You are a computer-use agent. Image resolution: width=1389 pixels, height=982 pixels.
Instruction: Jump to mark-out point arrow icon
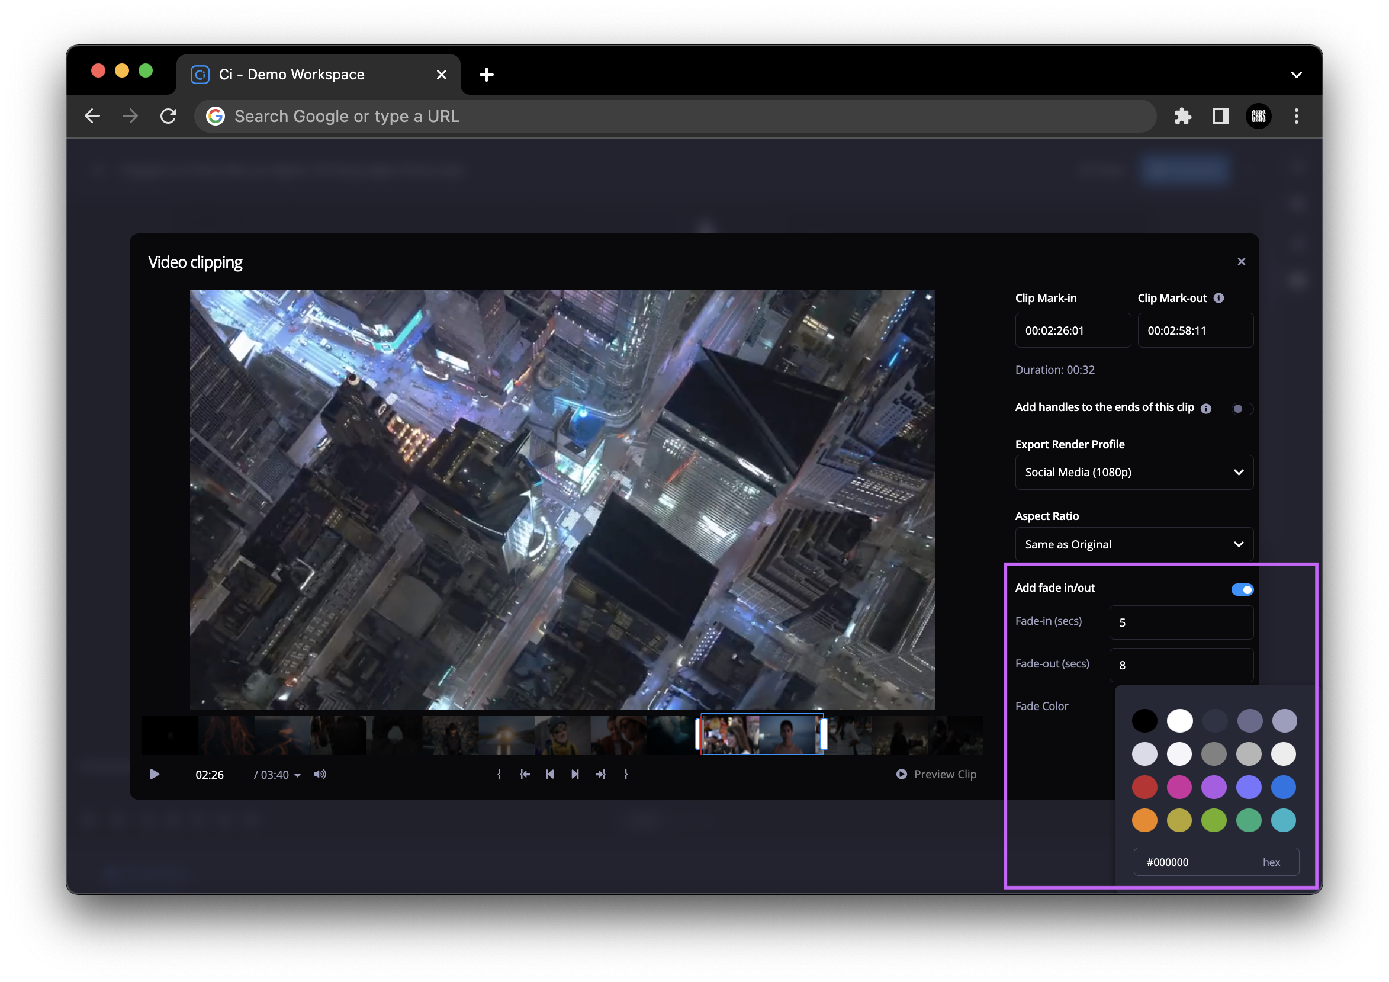[600, 775]
